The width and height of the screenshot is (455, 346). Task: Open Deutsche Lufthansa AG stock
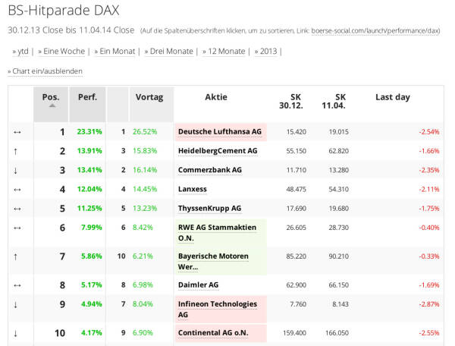coord(220,131)
